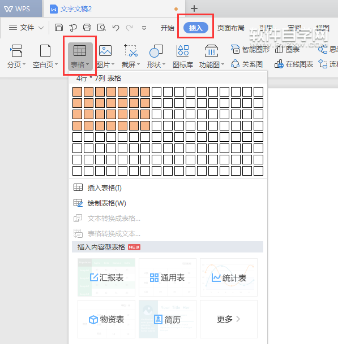Pick 4 rows by 7 columns grid cell

pos(145,126)
